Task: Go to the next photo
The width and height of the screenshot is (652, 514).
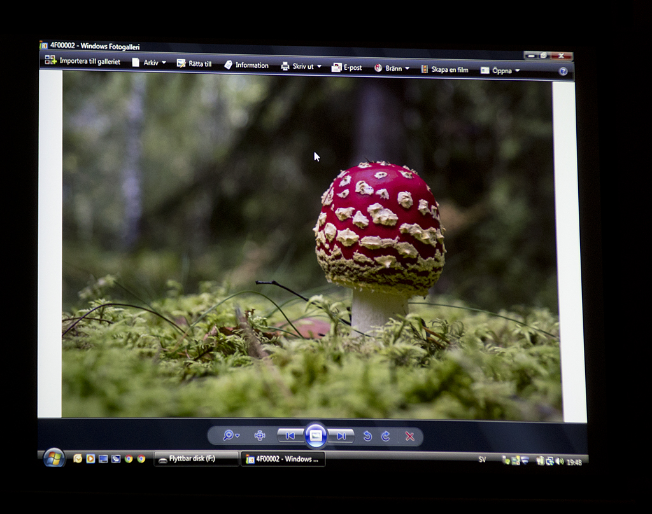Action: (x=341, y=436)
